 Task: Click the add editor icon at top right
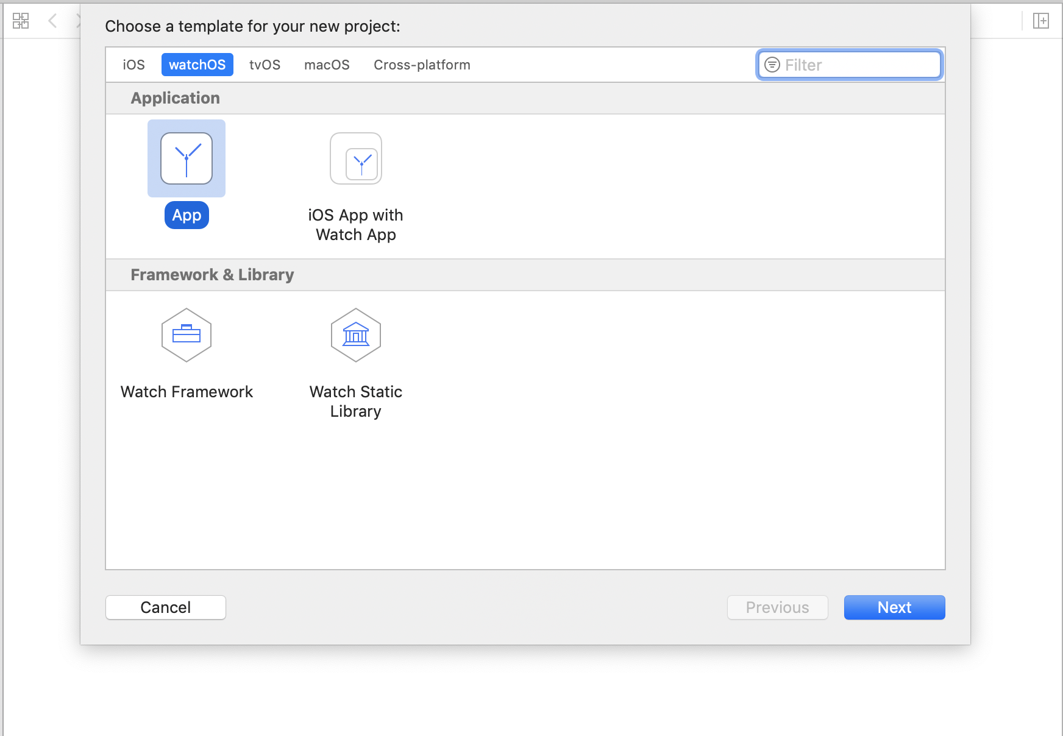[x=1041, y=21]
